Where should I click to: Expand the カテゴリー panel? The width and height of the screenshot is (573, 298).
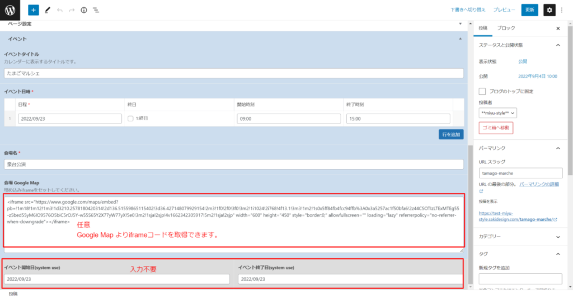(x=557, y=236)
